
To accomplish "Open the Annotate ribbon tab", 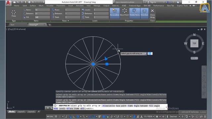I will coord(79,6).
